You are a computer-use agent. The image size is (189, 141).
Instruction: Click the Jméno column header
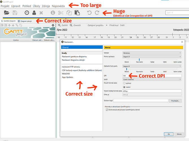[x=16, y=40]
